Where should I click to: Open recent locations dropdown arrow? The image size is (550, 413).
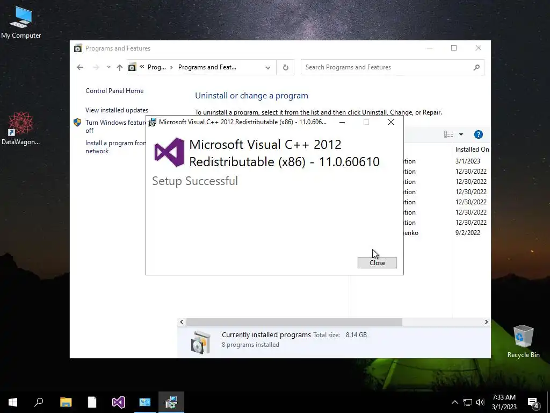click(x=108, y=67)
